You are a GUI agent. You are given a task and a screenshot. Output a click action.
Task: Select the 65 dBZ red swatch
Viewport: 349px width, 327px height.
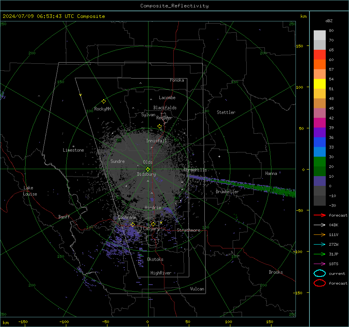pos(320,54)
